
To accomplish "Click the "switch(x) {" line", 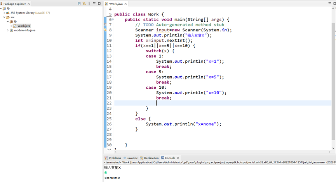I will 160,51.
